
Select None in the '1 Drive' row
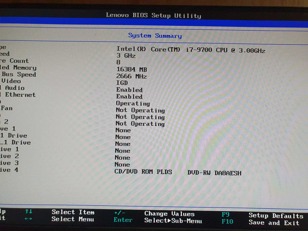click(x=123, y=137)
